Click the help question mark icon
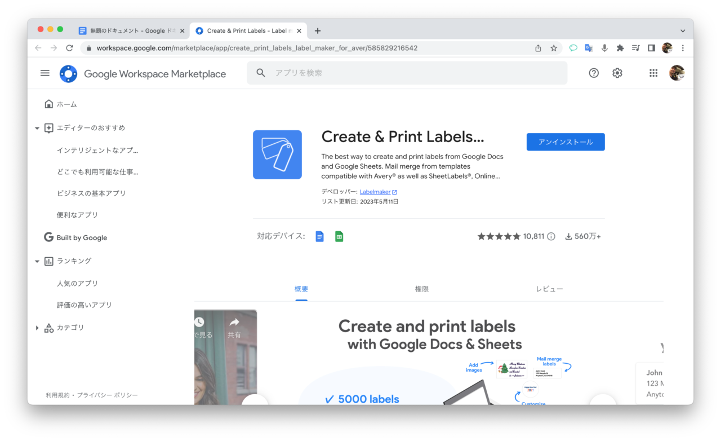The height and width of the screenshot is (441, 721). [x=594, y=73]
